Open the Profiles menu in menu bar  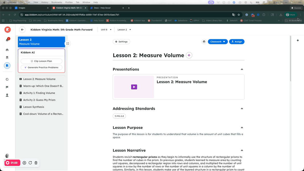tap(69, 2)
